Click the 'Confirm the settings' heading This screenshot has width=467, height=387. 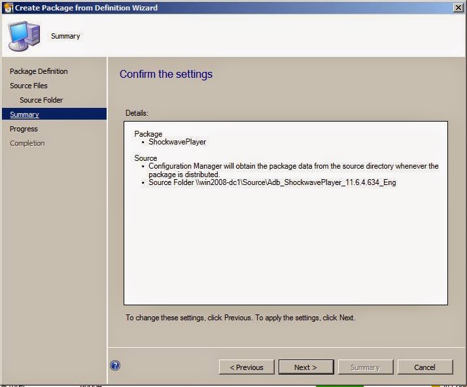(166, 74)
